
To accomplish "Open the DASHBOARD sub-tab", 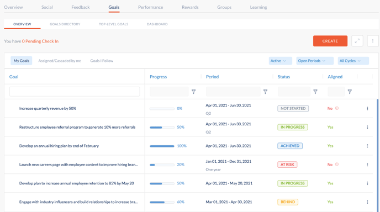I will point(157,24).
